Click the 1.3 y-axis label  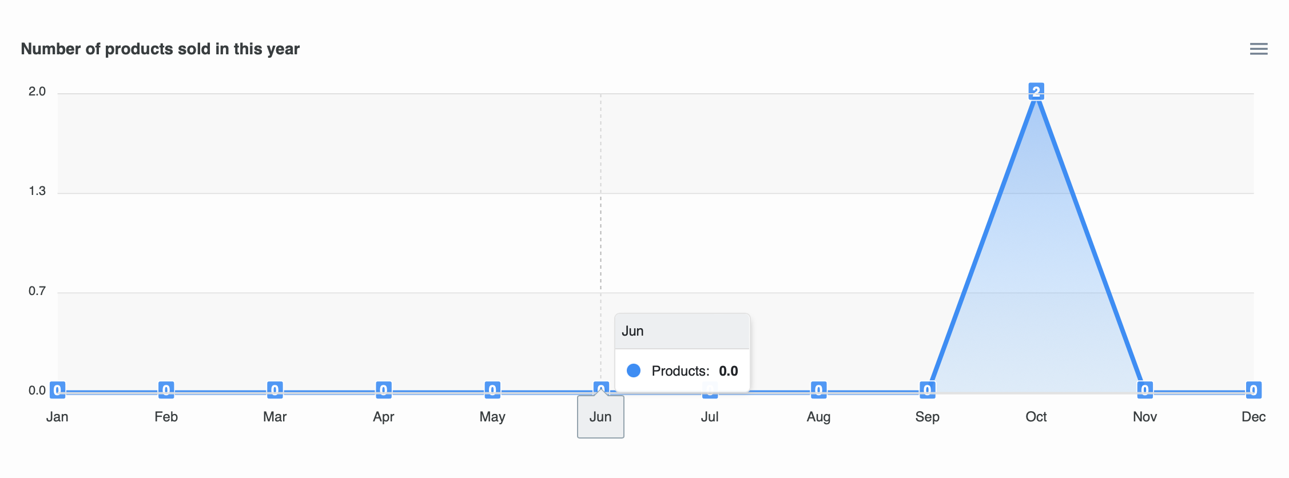[x=37, y=191]
